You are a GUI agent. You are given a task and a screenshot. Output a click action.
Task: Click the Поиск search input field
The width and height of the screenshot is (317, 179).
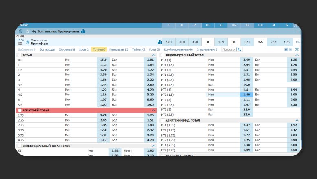point(229,49)
